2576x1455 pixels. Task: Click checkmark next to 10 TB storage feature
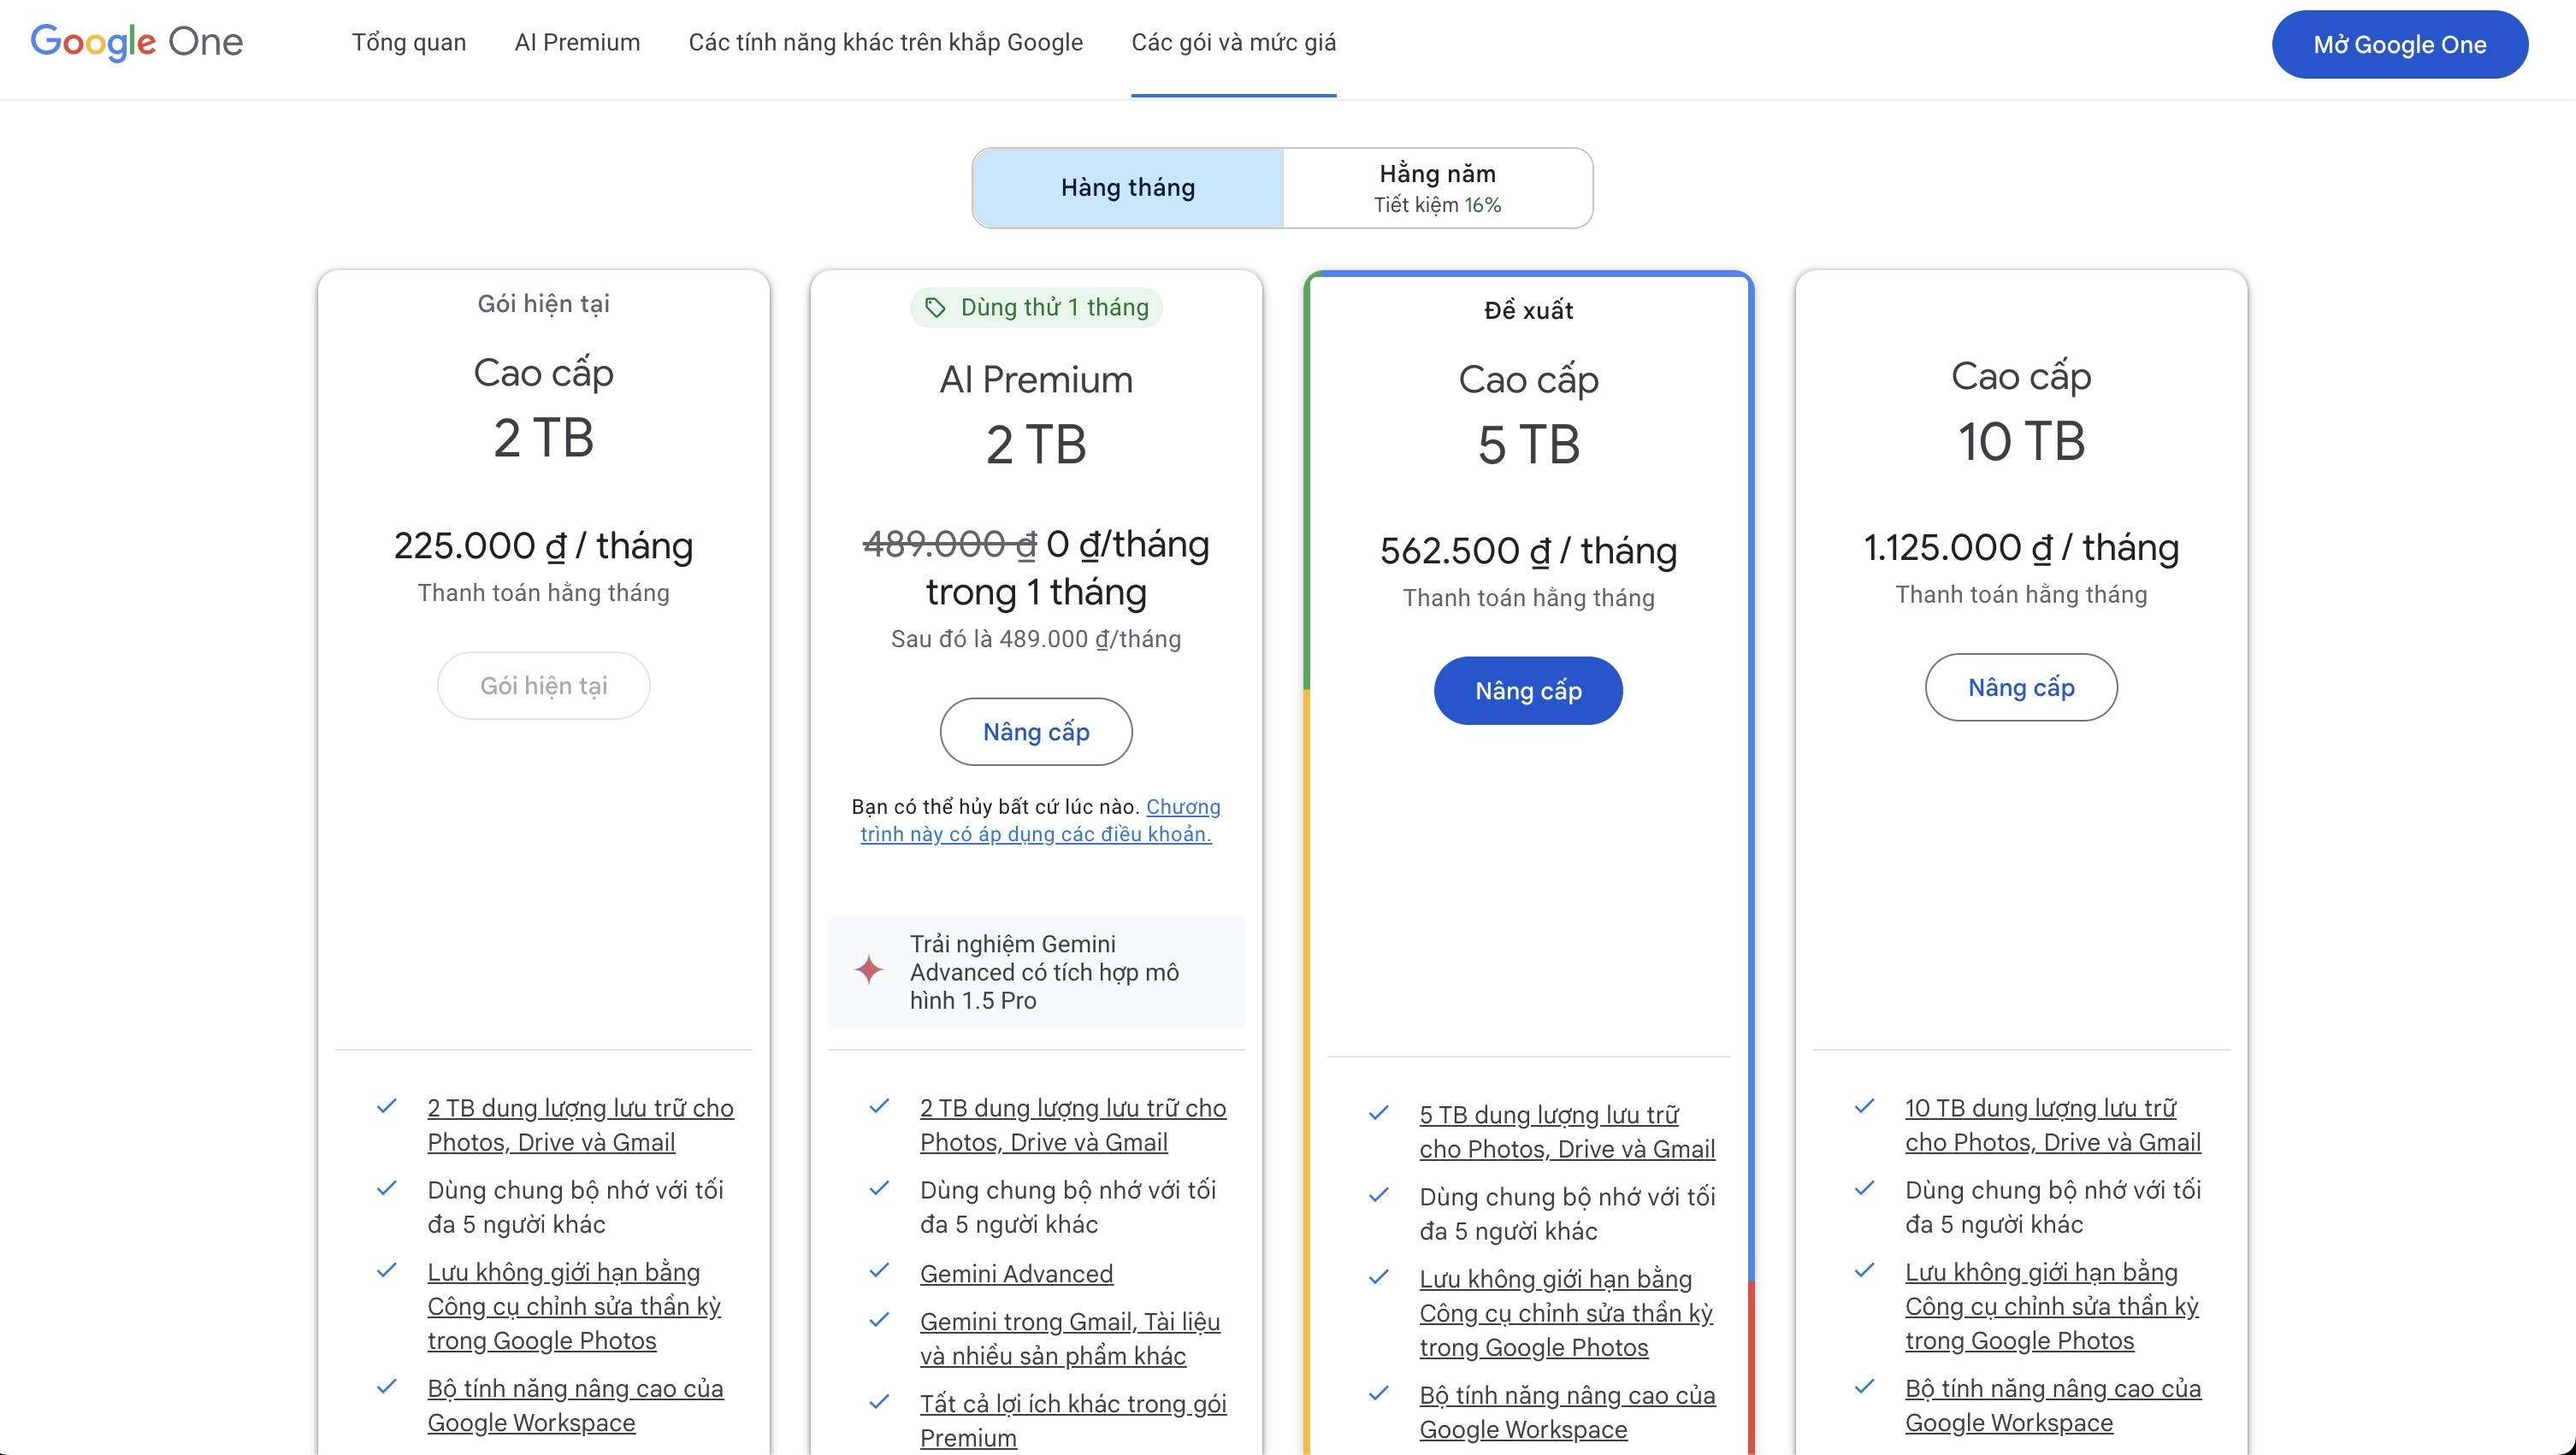1864,1106
